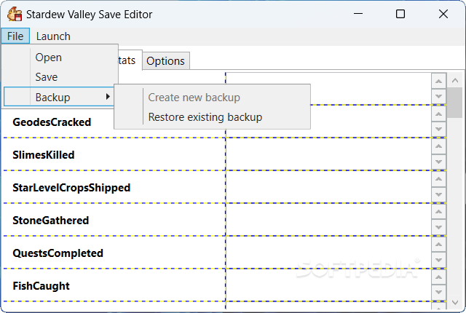Increase the StoneGathered value with the up arrow
Image resolution: width=466 pixels, height=313 pixels.
point(438,212)
